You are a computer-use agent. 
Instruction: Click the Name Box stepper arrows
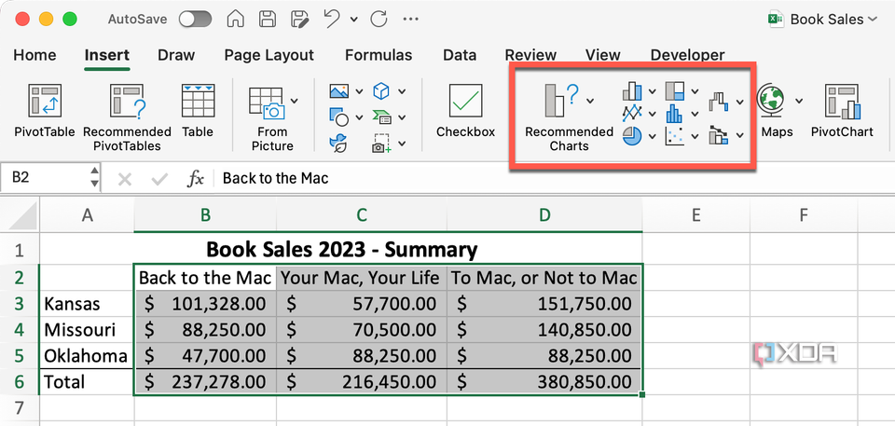(x=95, y=178)
